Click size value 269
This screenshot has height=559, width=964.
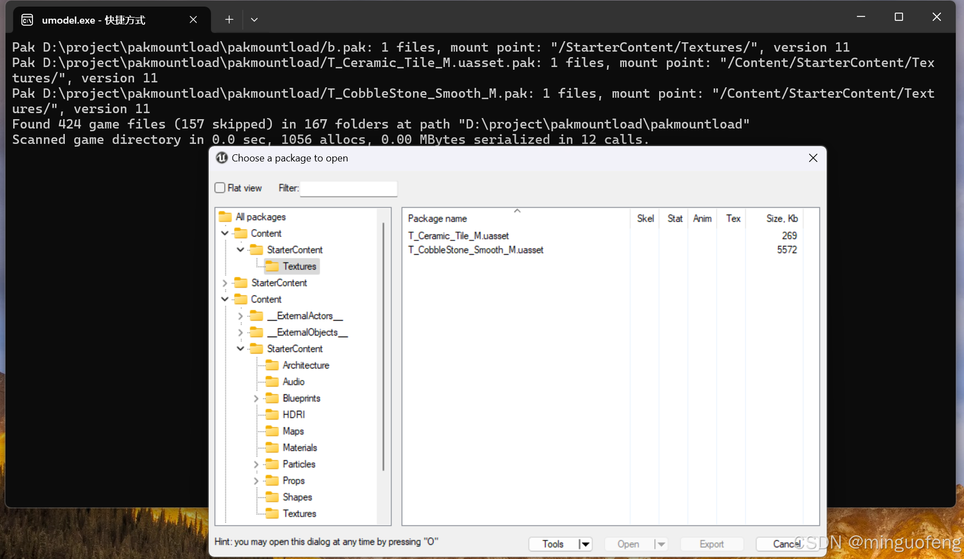pyautogui.click(x=789, y=236)
